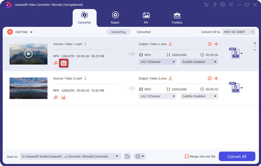261x166 pixels.
Task: Rename output Video 1.mov with pencil icon
Action: tap(170, 44)
